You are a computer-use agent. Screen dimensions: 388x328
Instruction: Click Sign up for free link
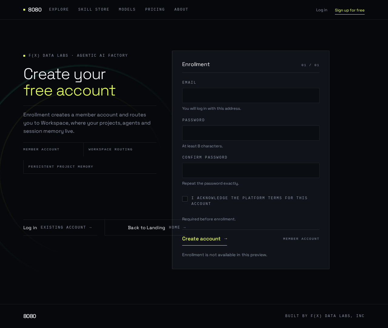[x=350, y=10]
